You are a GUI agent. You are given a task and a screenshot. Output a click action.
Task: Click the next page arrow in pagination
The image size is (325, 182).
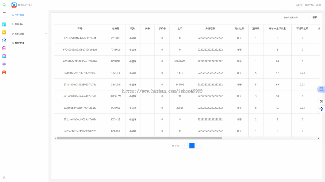(x=199, y=146)
